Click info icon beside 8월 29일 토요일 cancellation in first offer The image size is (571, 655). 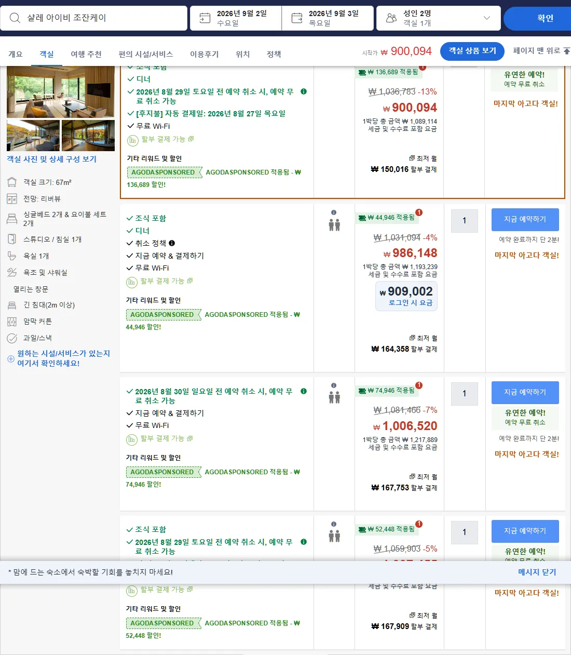coord(304,91)
